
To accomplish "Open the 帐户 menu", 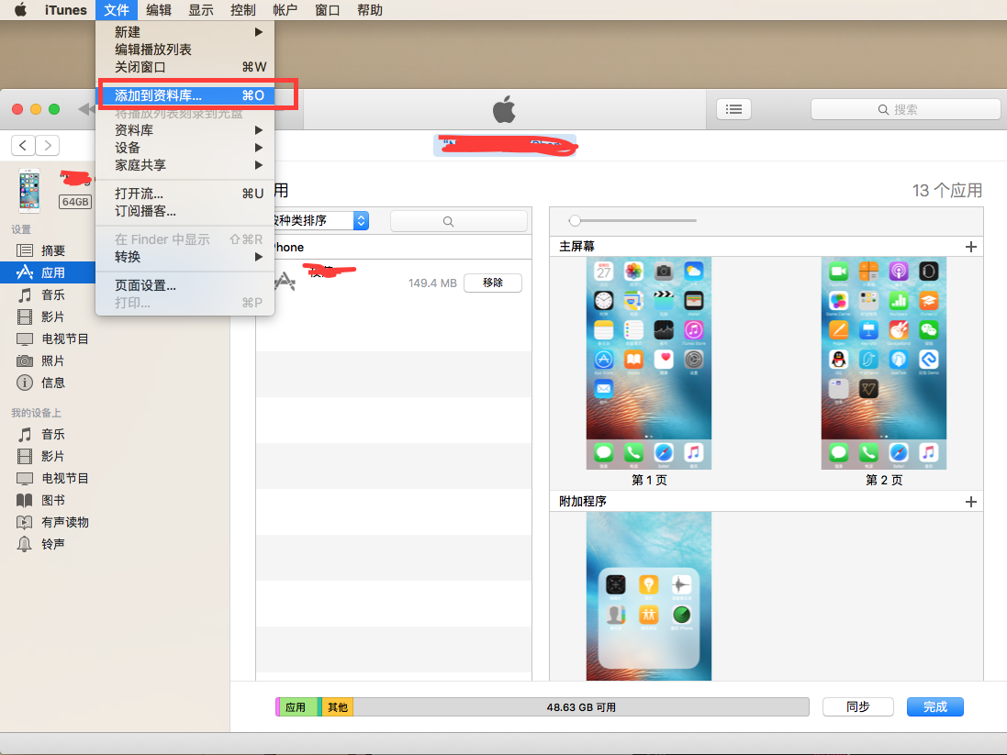I will pos(285,9).
